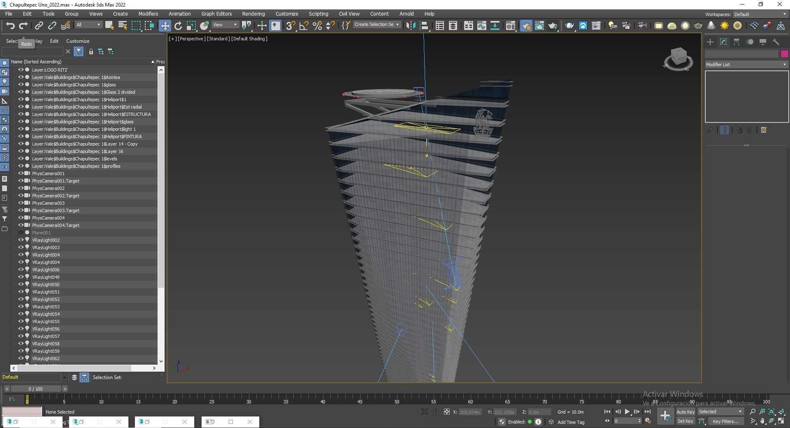Click the Mirror tool icon
Image resolution: width=790 pixels, height=428 pixels.
[x=410, y=25]
